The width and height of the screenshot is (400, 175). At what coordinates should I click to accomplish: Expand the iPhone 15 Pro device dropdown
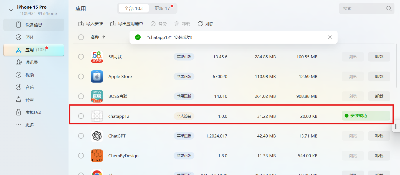11,10
